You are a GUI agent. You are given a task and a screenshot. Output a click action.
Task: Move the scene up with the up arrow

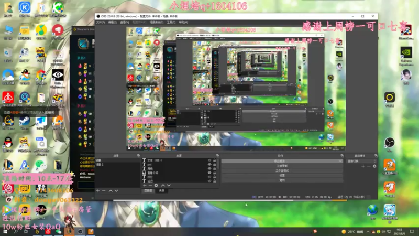point(111,191)
